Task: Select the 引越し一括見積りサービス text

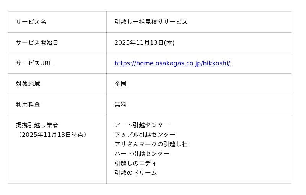Action: coord(151,22)
